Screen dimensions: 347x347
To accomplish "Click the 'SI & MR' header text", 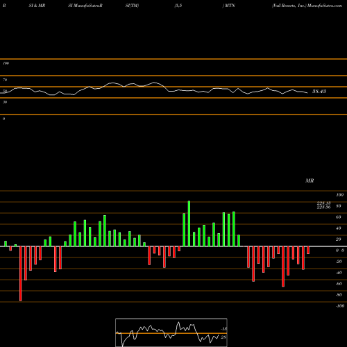I will coord(37,6).
